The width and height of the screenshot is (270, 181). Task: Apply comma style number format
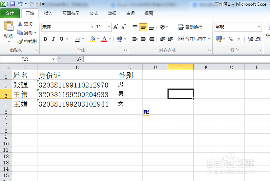pyautogui.click(x=239, y=39)
